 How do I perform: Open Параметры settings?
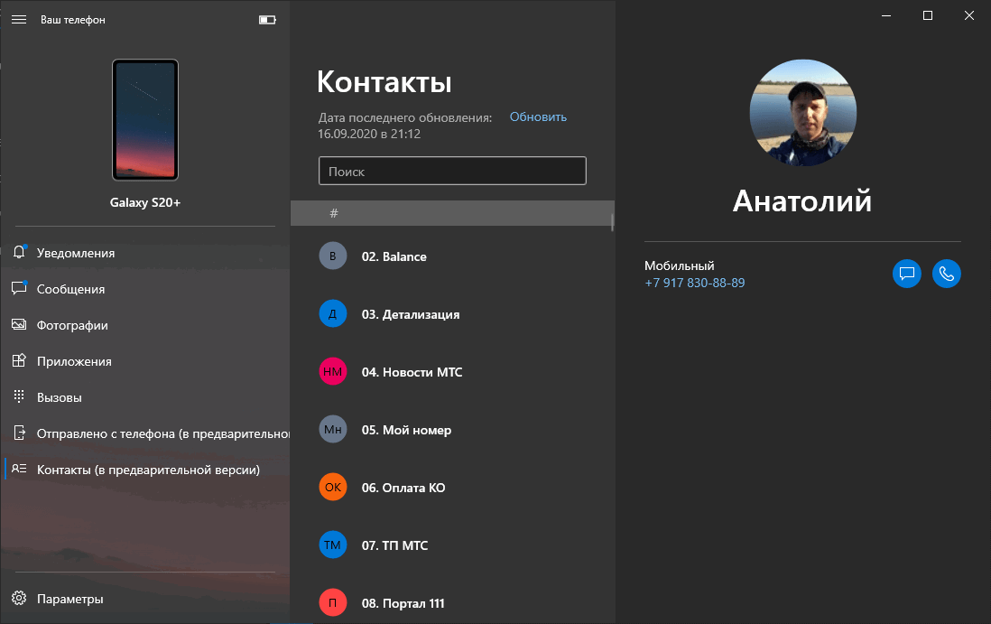click(145, 598)
